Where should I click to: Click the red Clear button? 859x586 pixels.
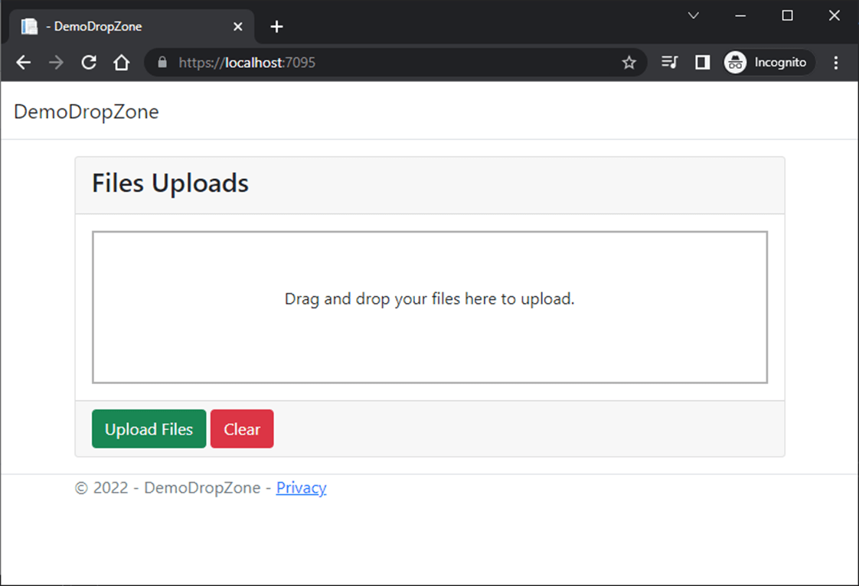[x=242, y=428]
